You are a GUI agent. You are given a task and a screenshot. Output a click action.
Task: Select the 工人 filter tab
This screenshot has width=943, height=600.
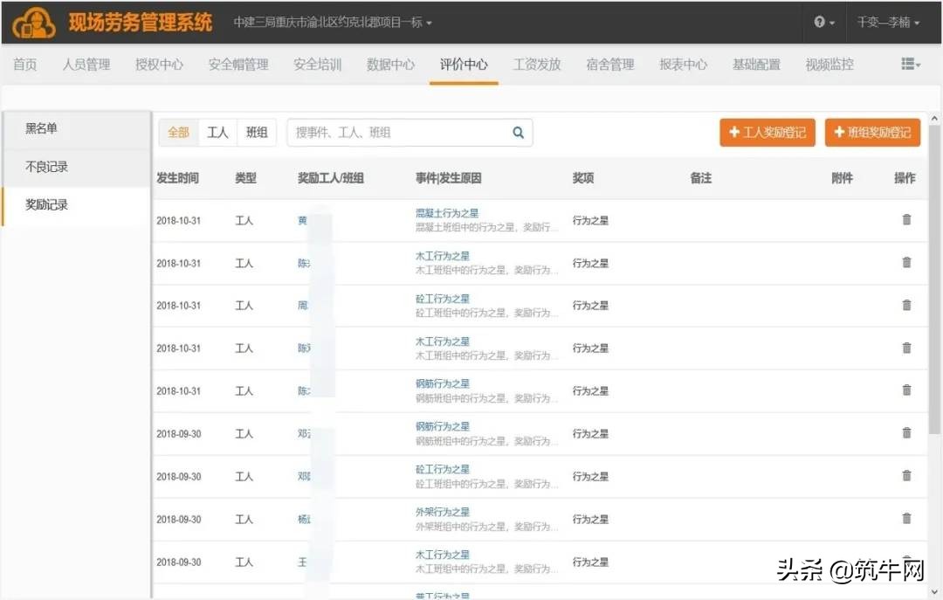[x=217, y=132]
